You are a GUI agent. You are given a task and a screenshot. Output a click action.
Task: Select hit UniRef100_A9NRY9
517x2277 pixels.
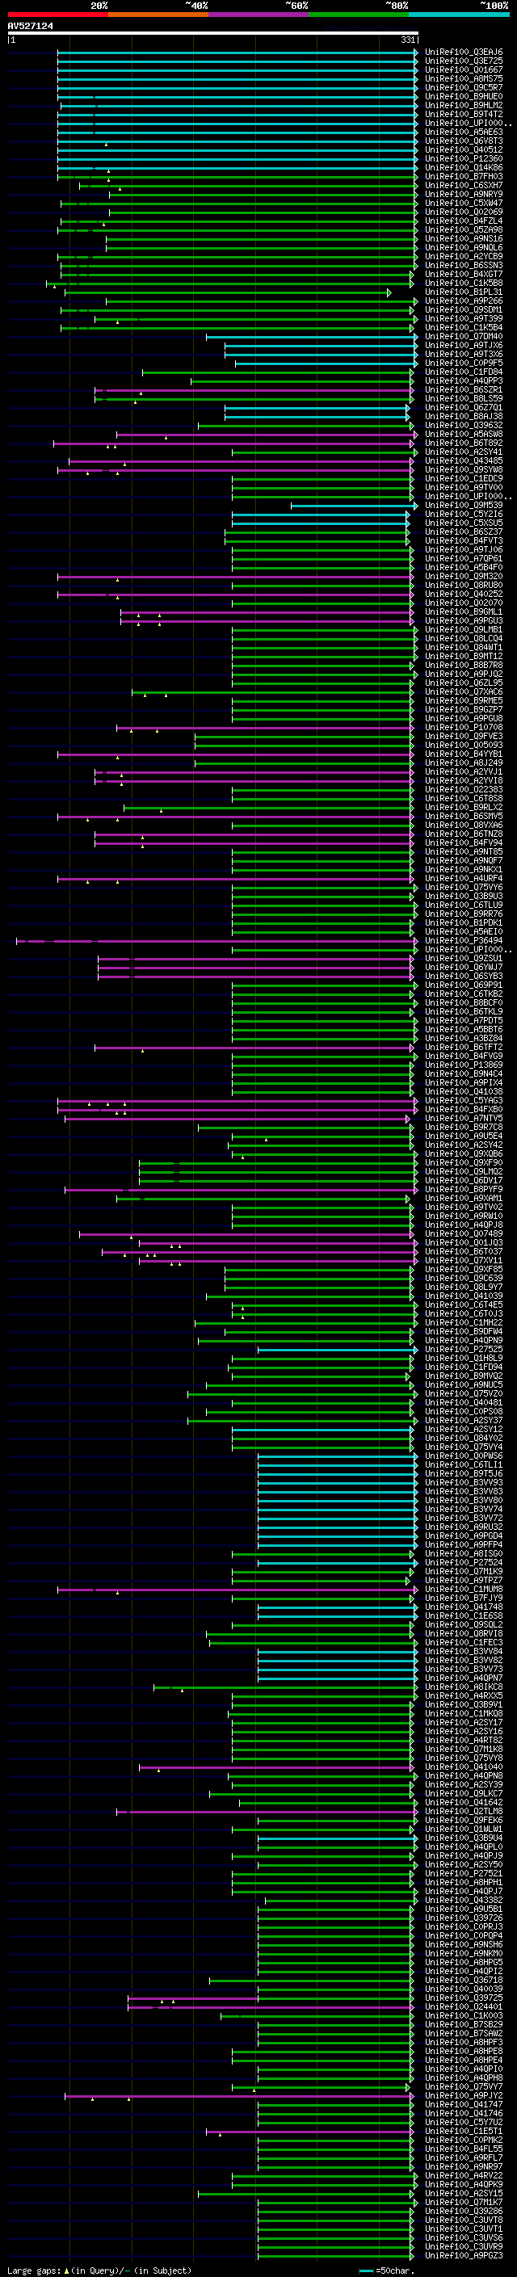[464, 195]
